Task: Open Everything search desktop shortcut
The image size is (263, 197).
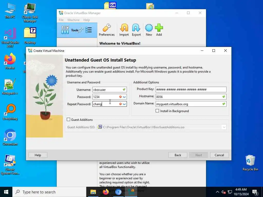Action: point(10,112)
